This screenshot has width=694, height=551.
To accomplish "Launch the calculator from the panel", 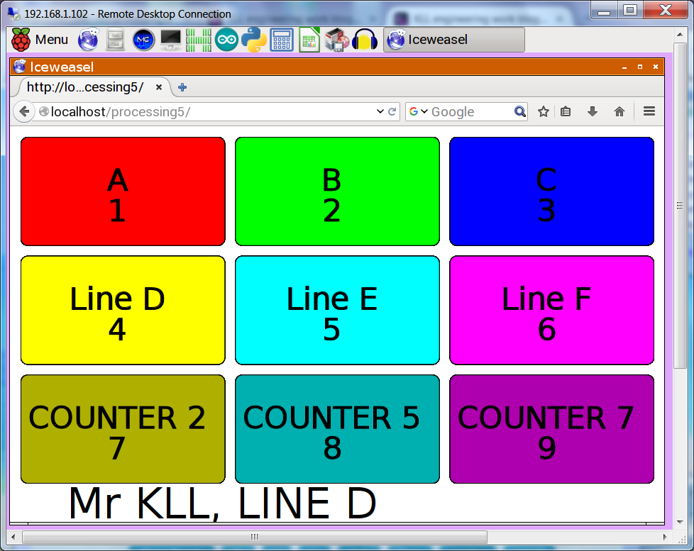I will pyautogui.click(x=282, y=40).
